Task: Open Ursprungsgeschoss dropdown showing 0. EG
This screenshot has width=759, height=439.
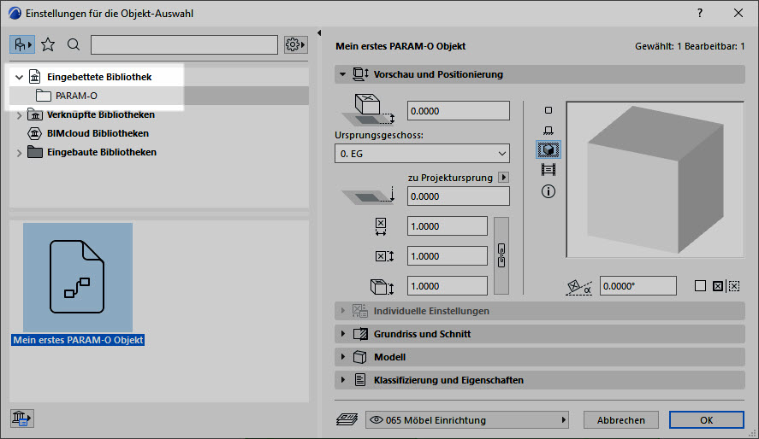Action: click(422, 154)
